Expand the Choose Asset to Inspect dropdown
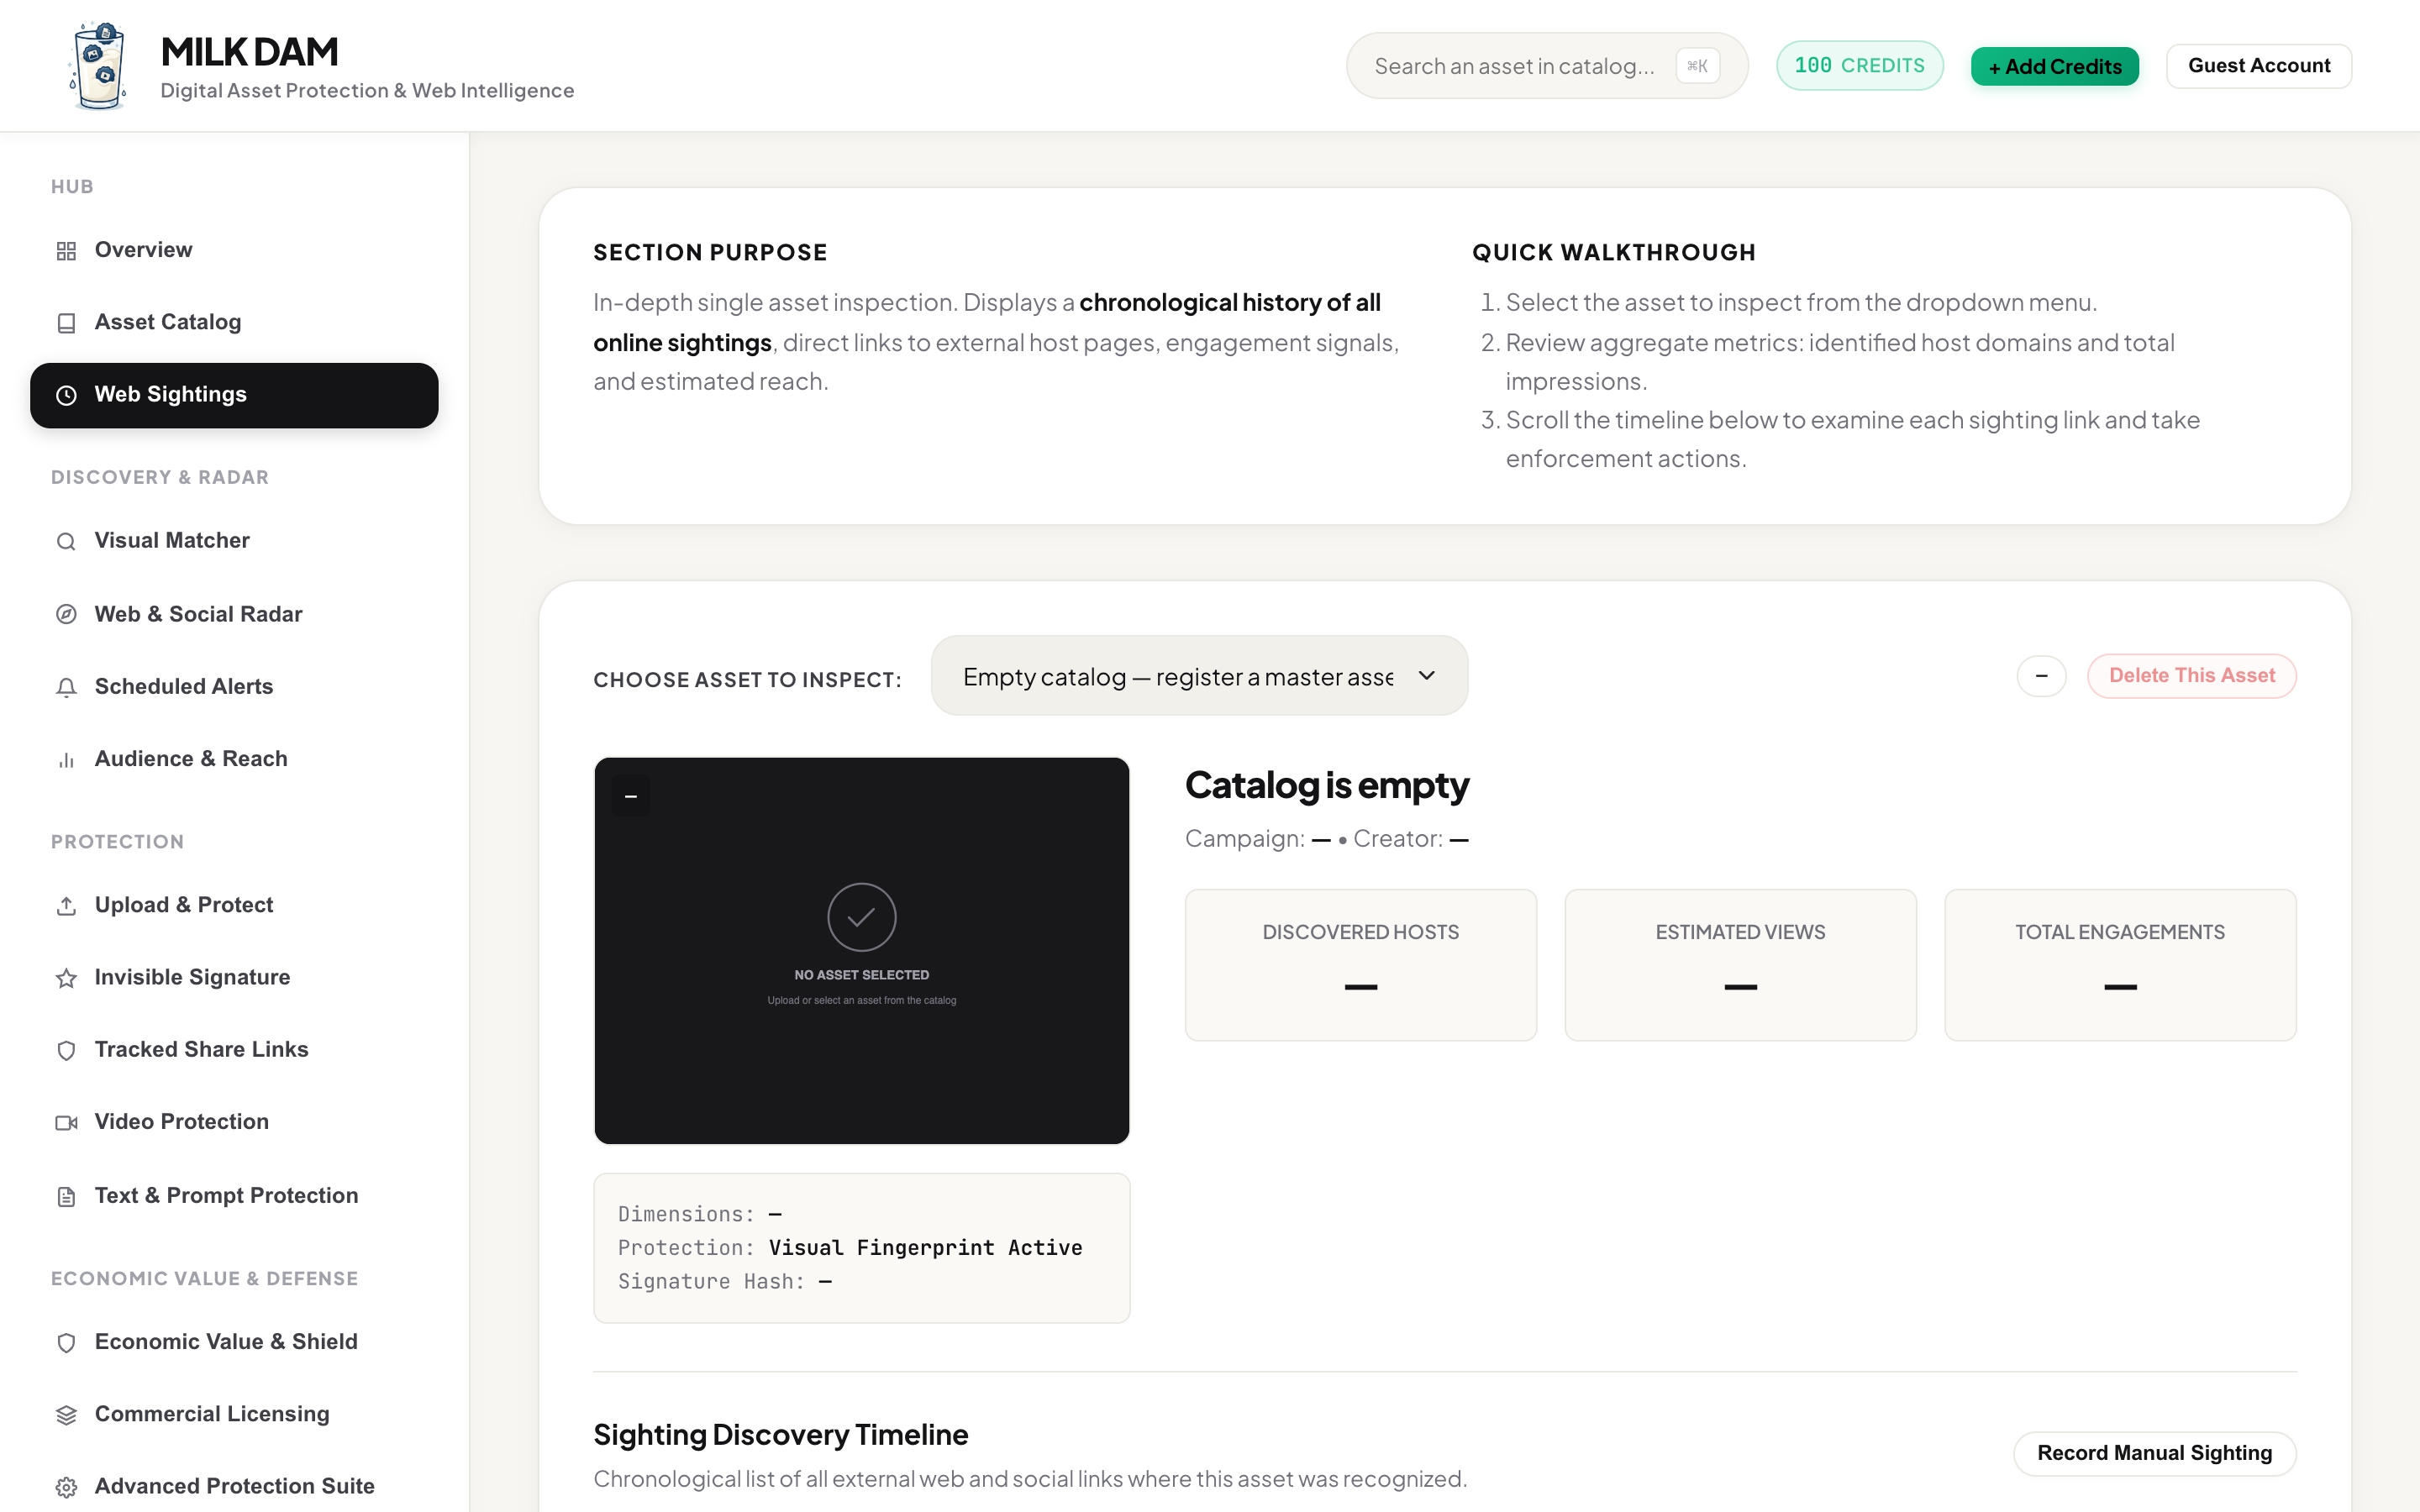Screen dimensions: 2420x1512 pos(1199,676)
